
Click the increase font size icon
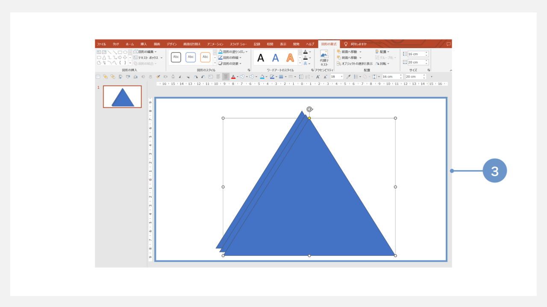point(318,77)
